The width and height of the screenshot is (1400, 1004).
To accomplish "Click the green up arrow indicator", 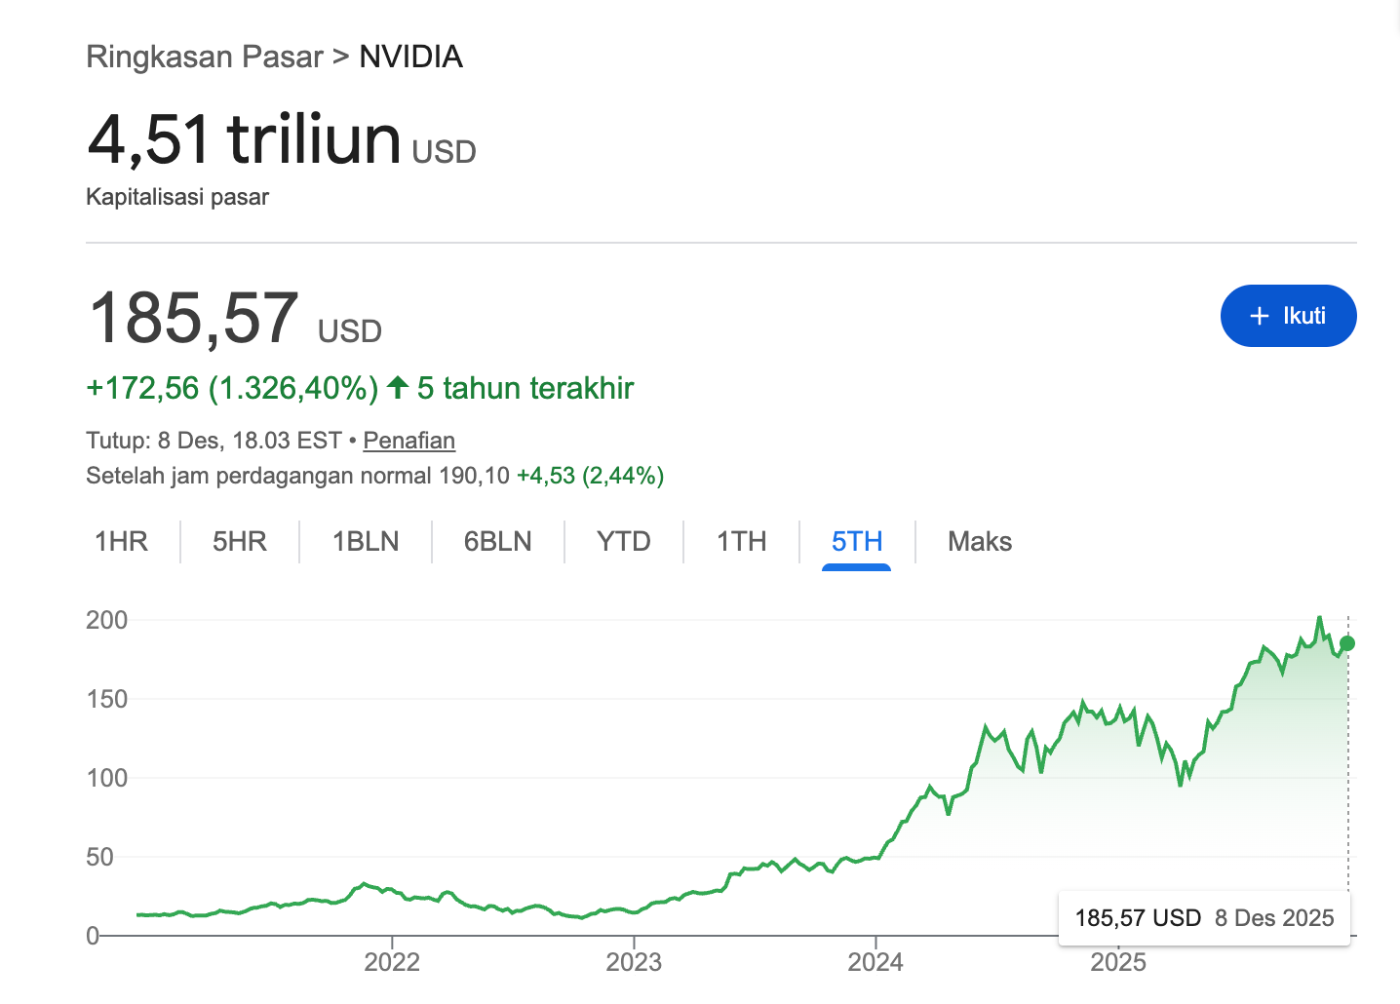I will 397,388.
